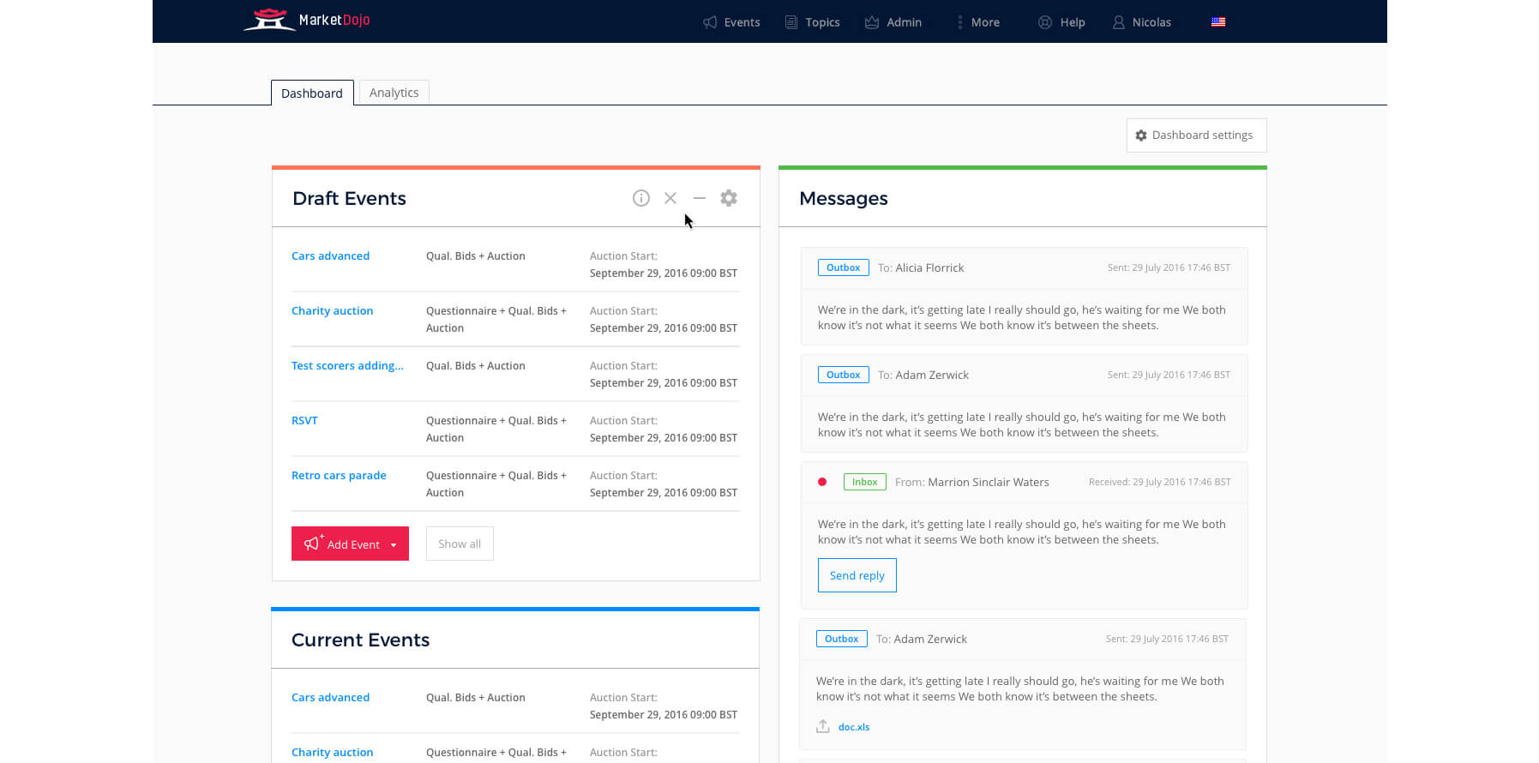Click the Send reply button
The width and height of the screenshot is (1539, 763).
857,575
